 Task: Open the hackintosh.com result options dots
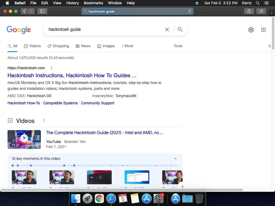pos(51,68)
